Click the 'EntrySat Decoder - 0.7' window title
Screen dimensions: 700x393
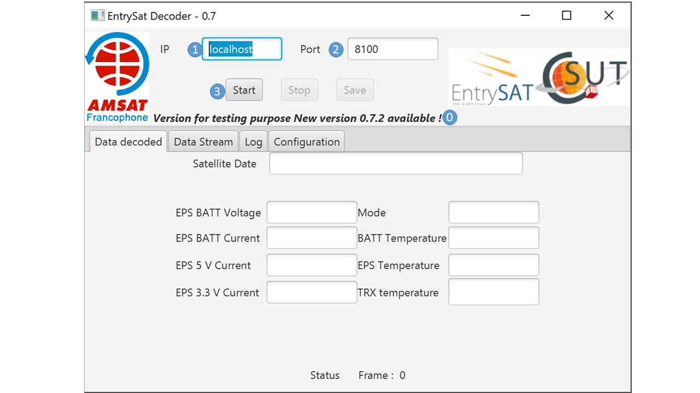(162, 16)
